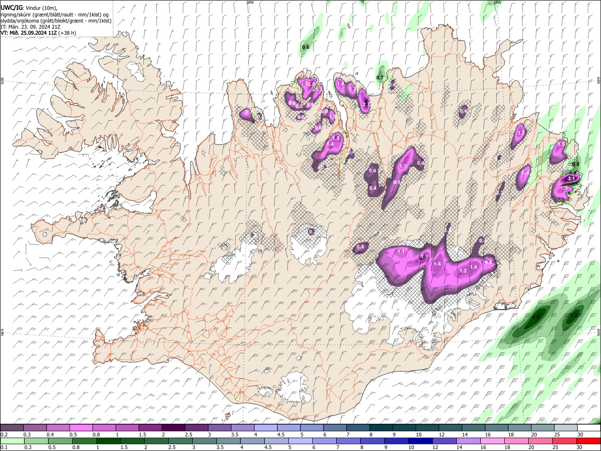Click the snow scale swatch labeled 2.5

coord(196,428)
